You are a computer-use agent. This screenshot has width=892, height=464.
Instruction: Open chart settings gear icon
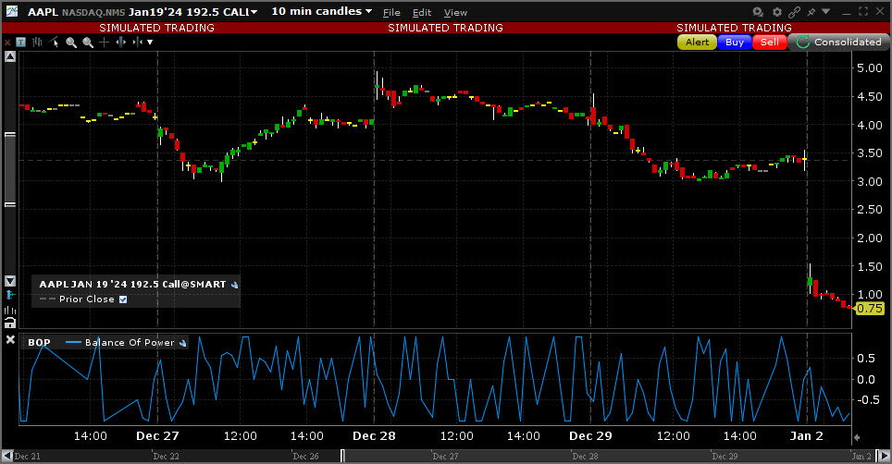pos(777,11)
